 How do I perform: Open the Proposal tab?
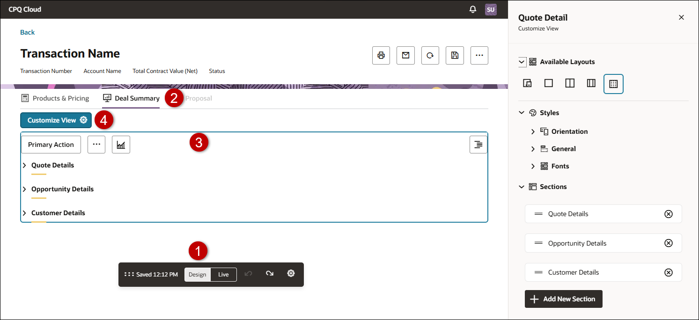click(x=199, y=98)
